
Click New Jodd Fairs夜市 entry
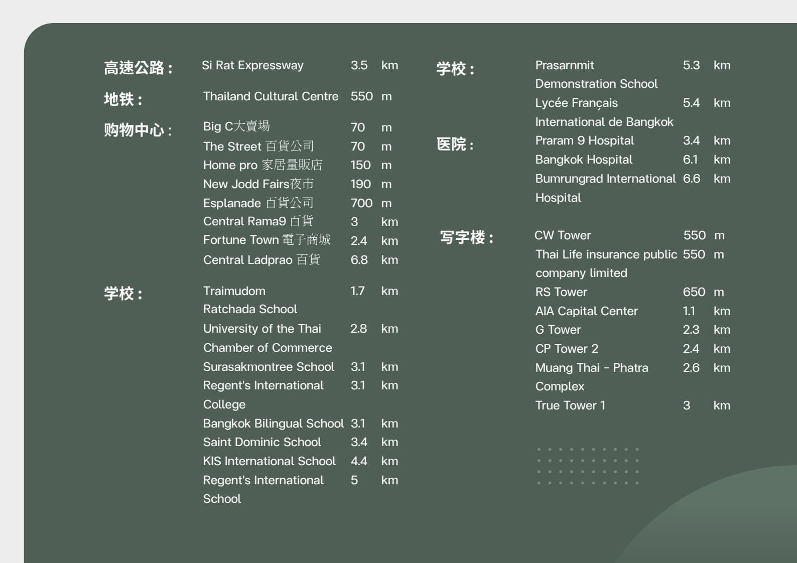(258, 184)
